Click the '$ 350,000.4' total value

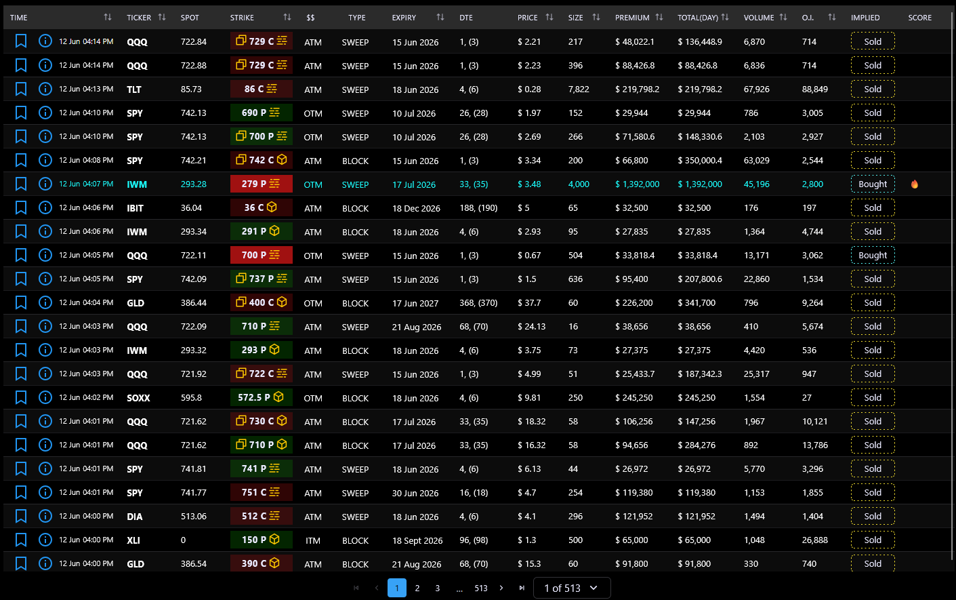point(700,161)
